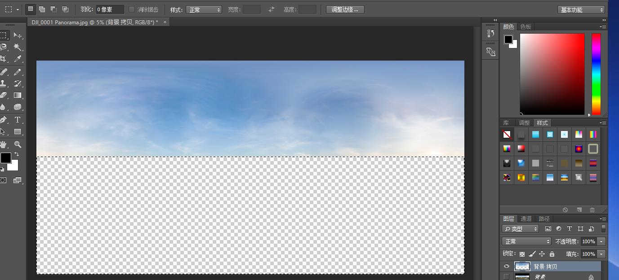
Task: Select the Magic Wand tool
Action: click(18, 47)
